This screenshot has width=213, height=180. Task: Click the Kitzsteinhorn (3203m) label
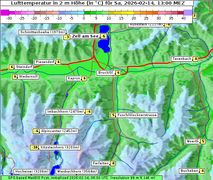pos(60,147)
